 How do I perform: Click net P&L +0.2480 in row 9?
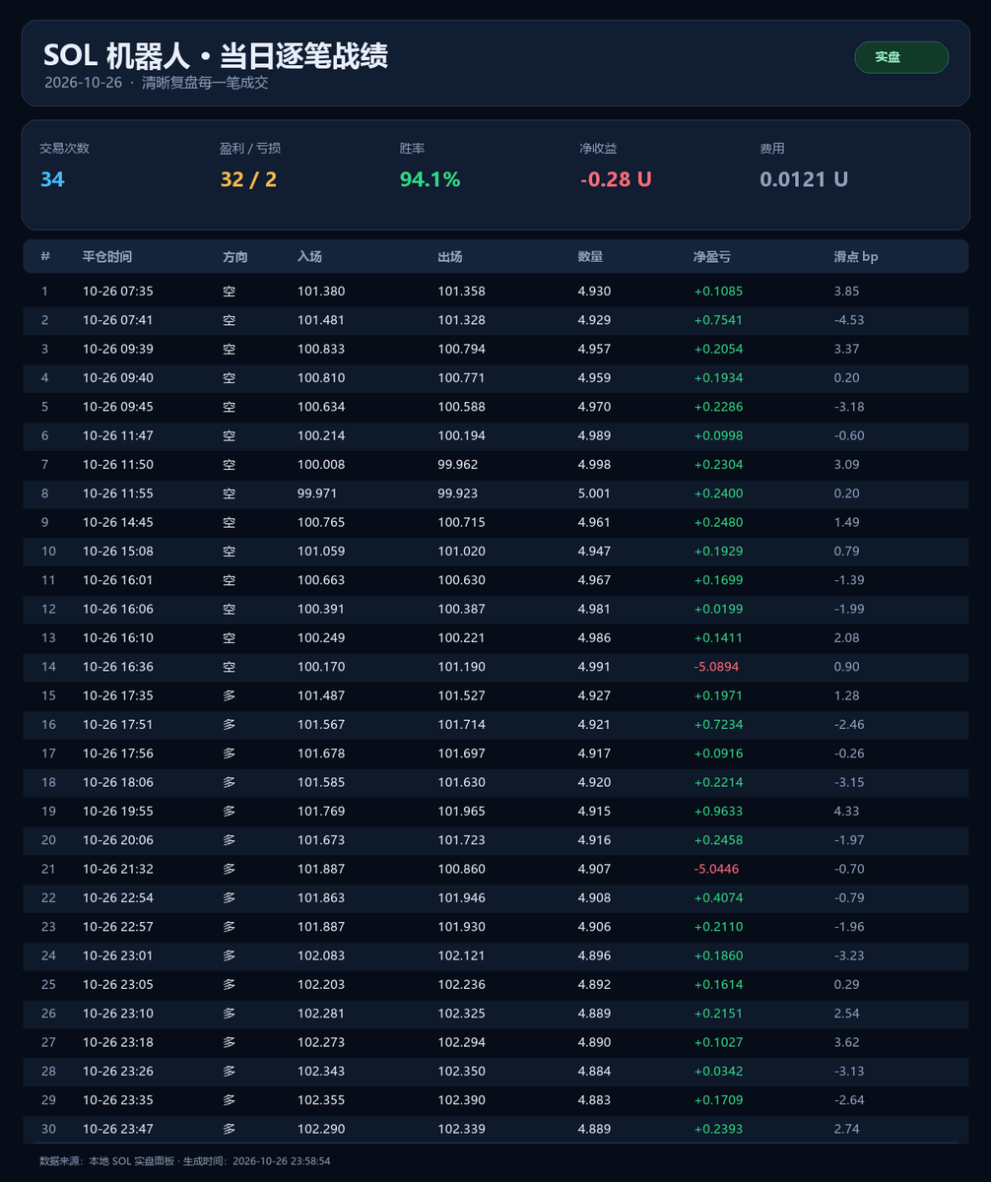pyautogui.click(x=719, y=522)
